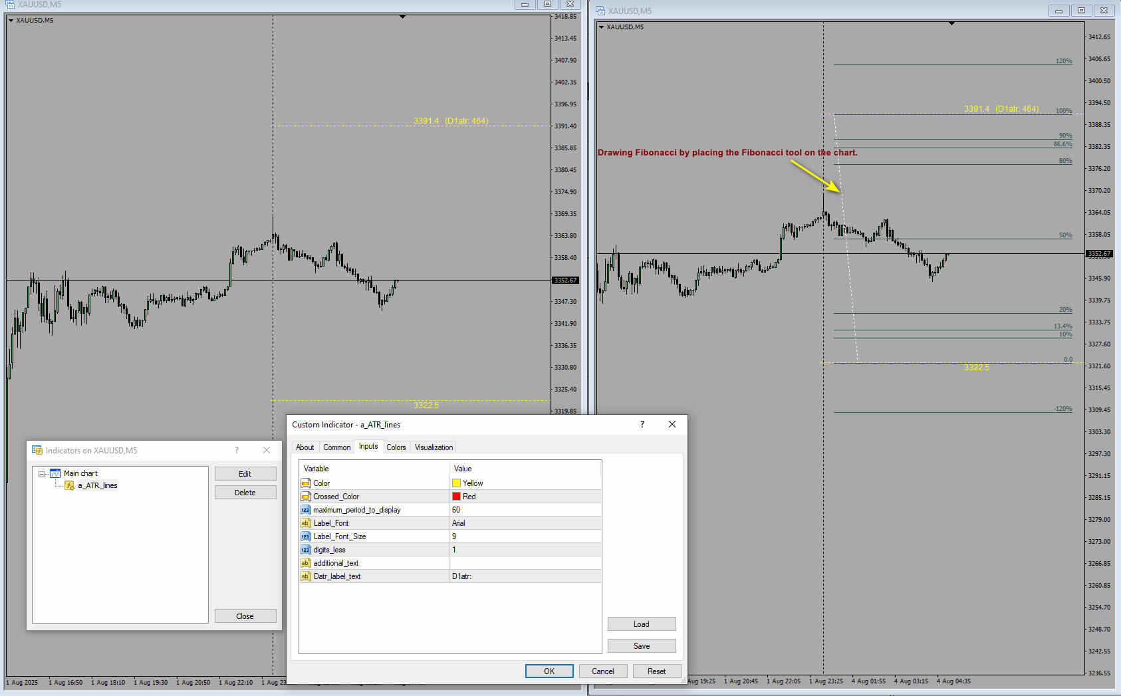Click the Indicators on XAUUSD,M5 dialog title icon
The width and height of the screenshot is (1121, 696).
point(37,450)
